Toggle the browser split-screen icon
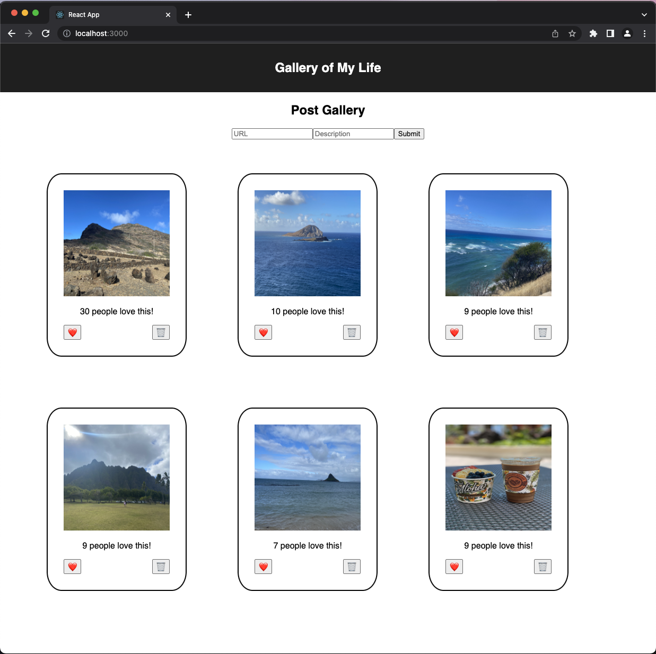Screen dimensions: 656x654 click(610, 33)
